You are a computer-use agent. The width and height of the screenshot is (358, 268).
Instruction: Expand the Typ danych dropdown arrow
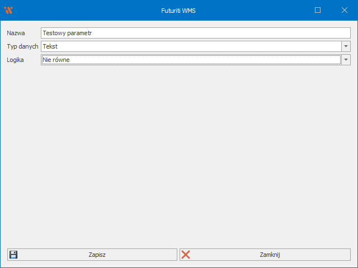(x=346, y=46)
